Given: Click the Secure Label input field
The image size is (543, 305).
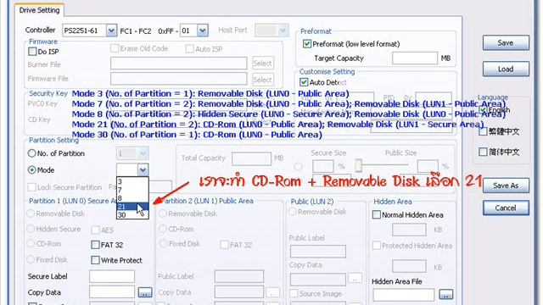Looking at the screenshot, I should click(112, 276).
